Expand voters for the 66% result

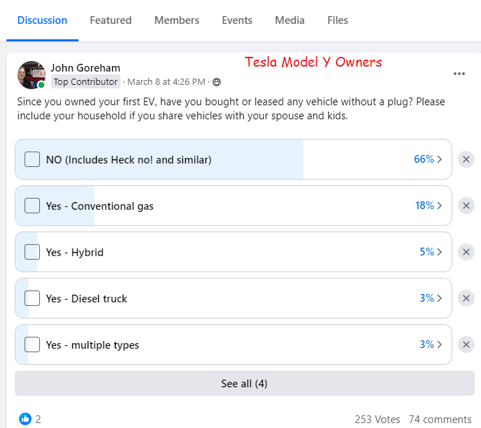tap(428, 159)
